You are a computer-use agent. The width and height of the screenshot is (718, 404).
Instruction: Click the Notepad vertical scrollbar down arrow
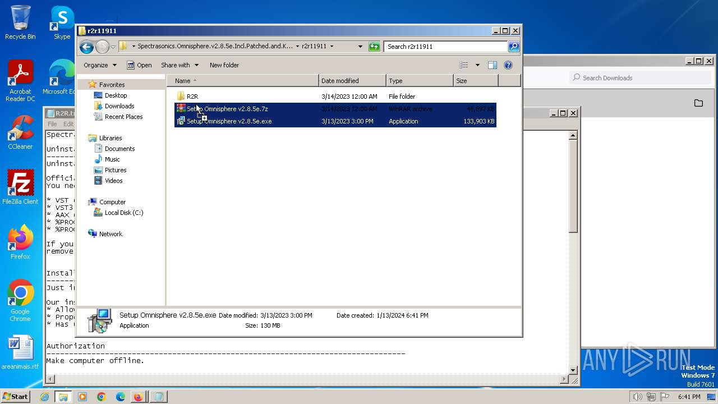click(573, 370)
